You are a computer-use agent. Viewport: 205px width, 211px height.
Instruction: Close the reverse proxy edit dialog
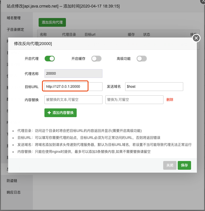pos(196,38)
